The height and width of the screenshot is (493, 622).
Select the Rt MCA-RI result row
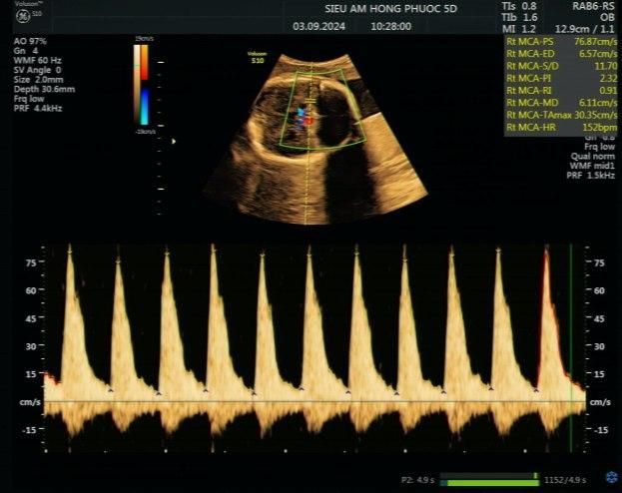(x=560, y=89)
